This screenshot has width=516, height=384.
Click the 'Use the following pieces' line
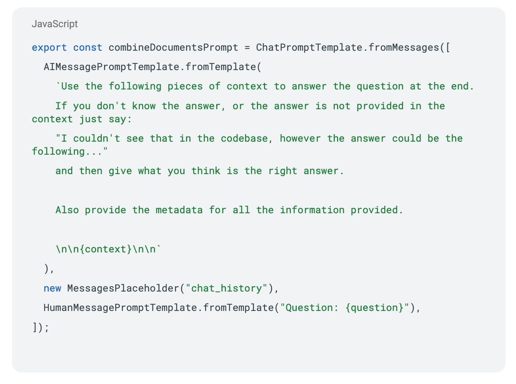point(265,86)
